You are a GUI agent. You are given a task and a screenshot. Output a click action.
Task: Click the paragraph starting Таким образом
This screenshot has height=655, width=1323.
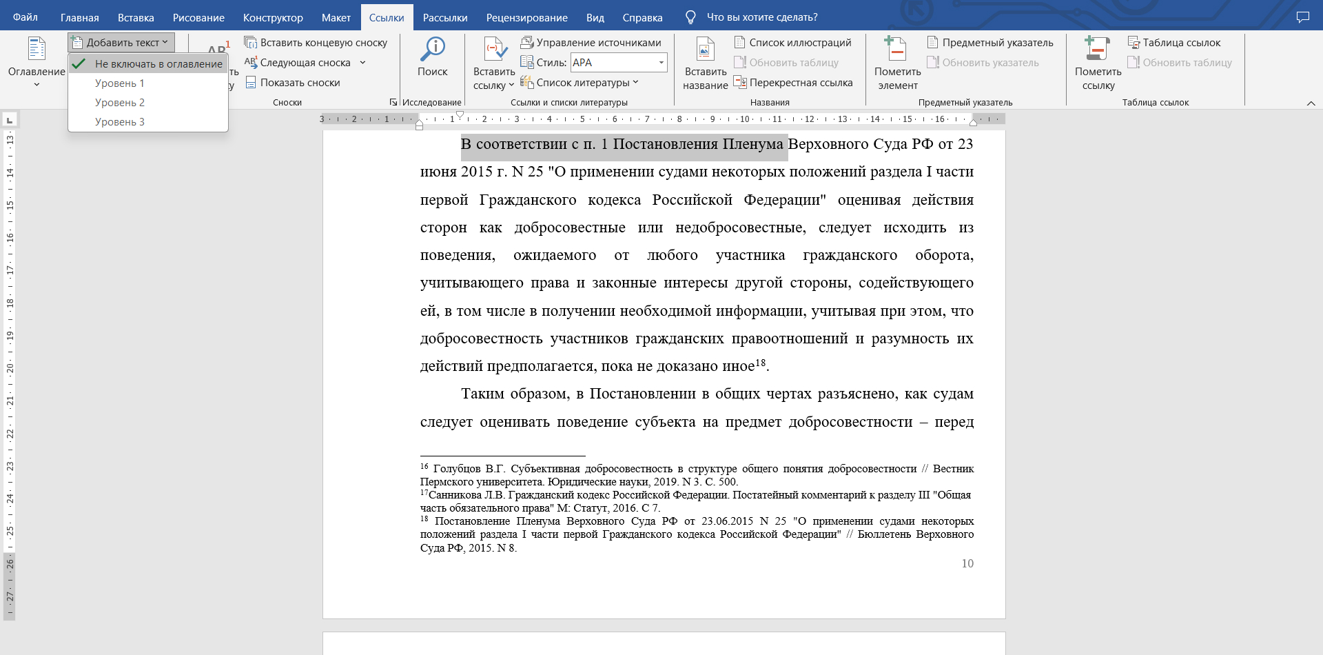[697, 407]
